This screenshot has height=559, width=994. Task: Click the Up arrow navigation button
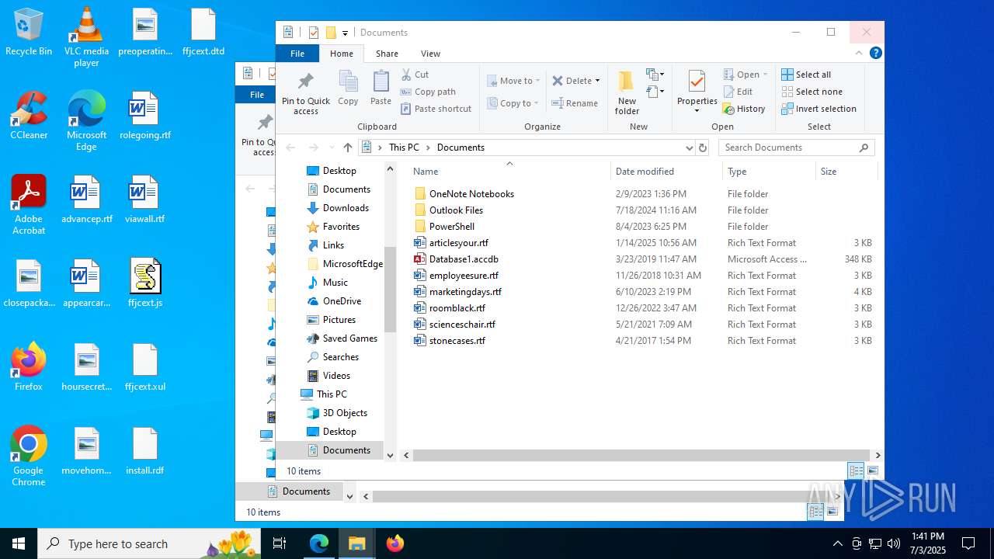coord(348,148)
